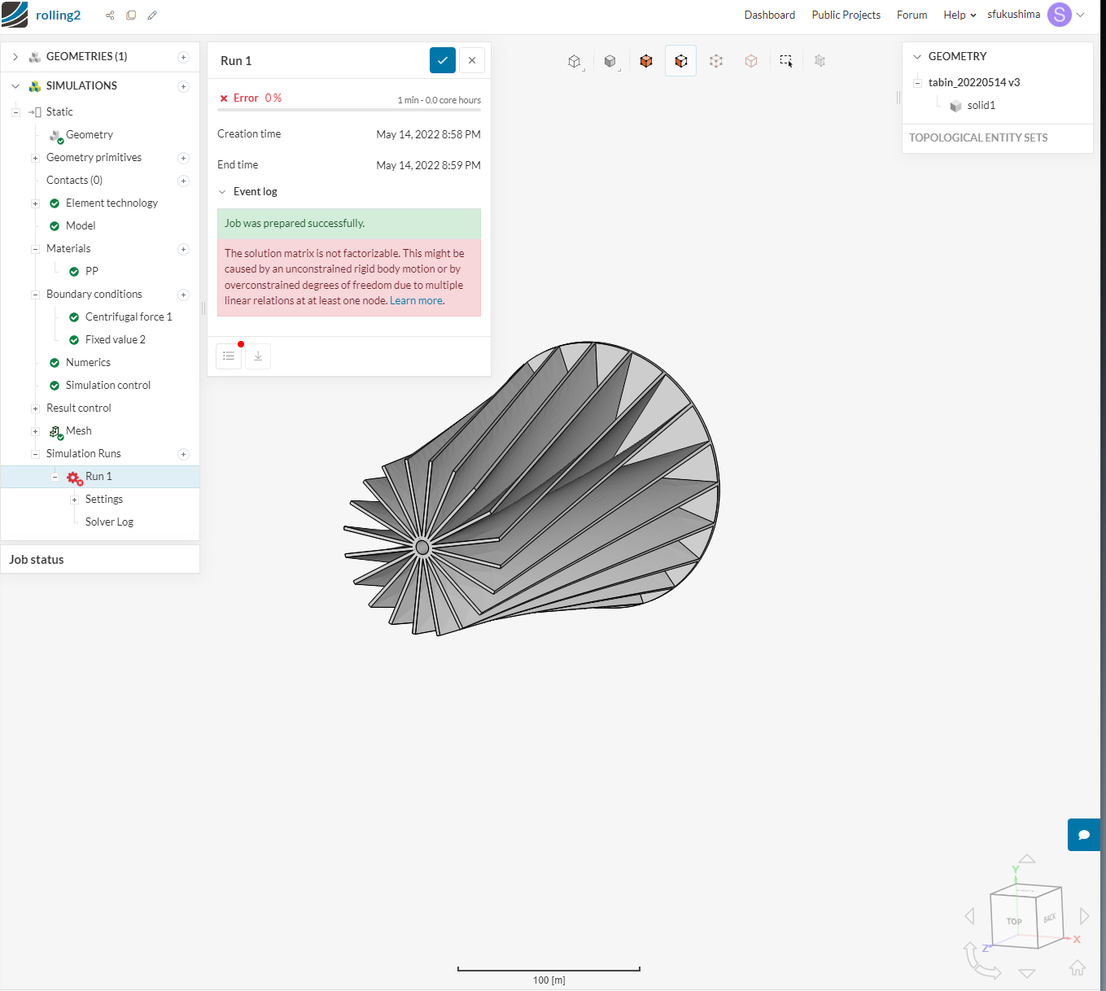
Task: Click the home icon to reset view
Action: 1078,967
